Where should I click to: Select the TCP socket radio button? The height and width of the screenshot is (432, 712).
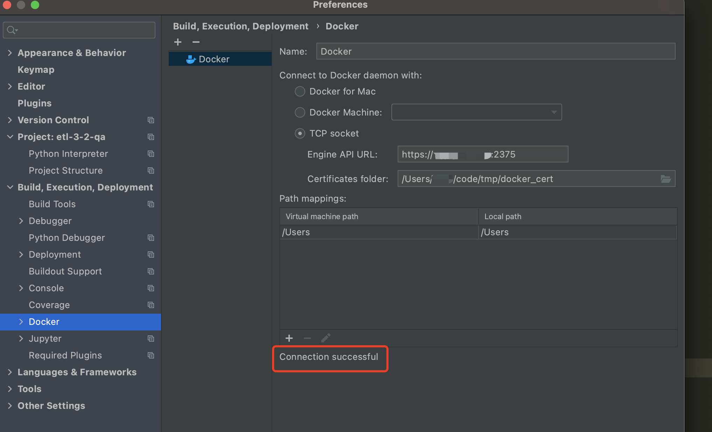point(300,133)
